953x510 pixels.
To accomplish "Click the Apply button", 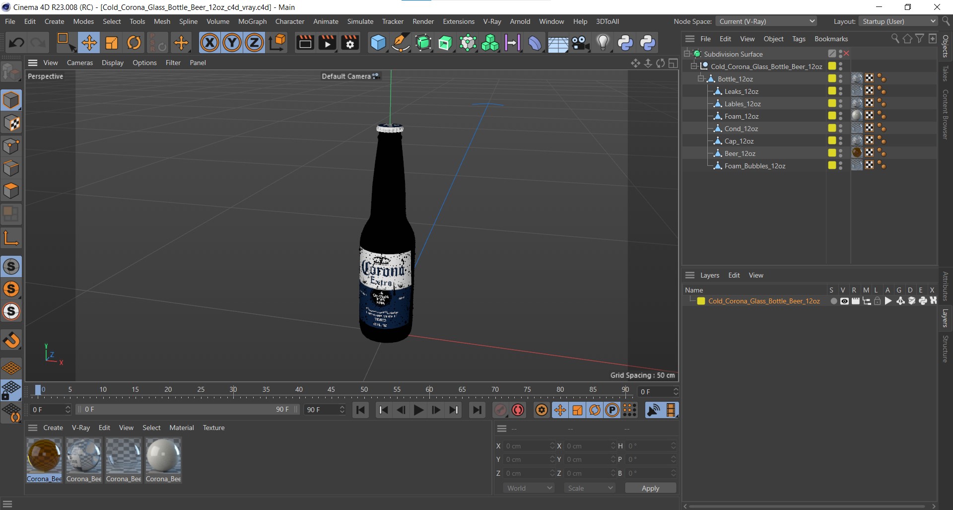I will point(650,488).
